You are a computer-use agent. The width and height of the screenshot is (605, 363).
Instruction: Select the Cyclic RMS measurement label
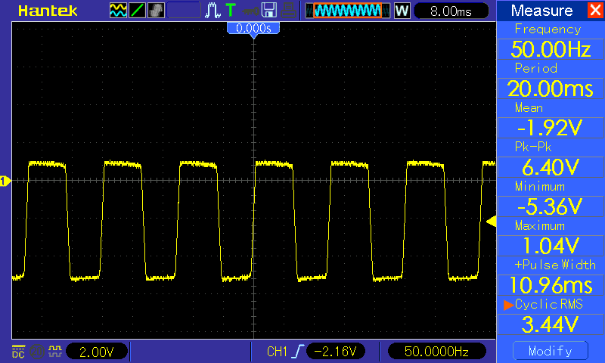tap(549, 304)
